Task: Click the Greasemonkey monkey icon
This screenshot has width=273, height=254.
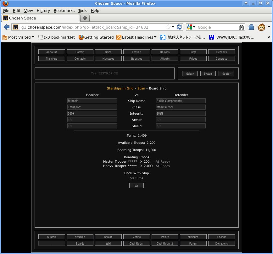Action: (261, 27)
